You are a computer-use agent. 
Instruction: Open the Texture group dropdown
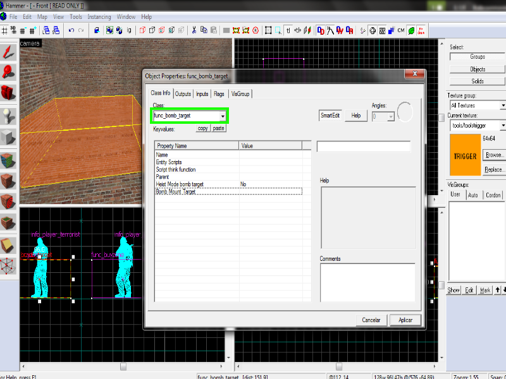(503, 105)
